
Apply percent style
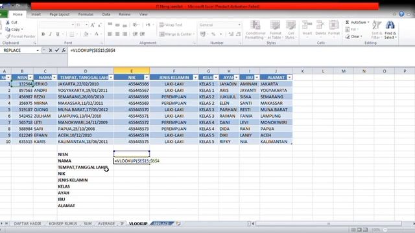213,34
